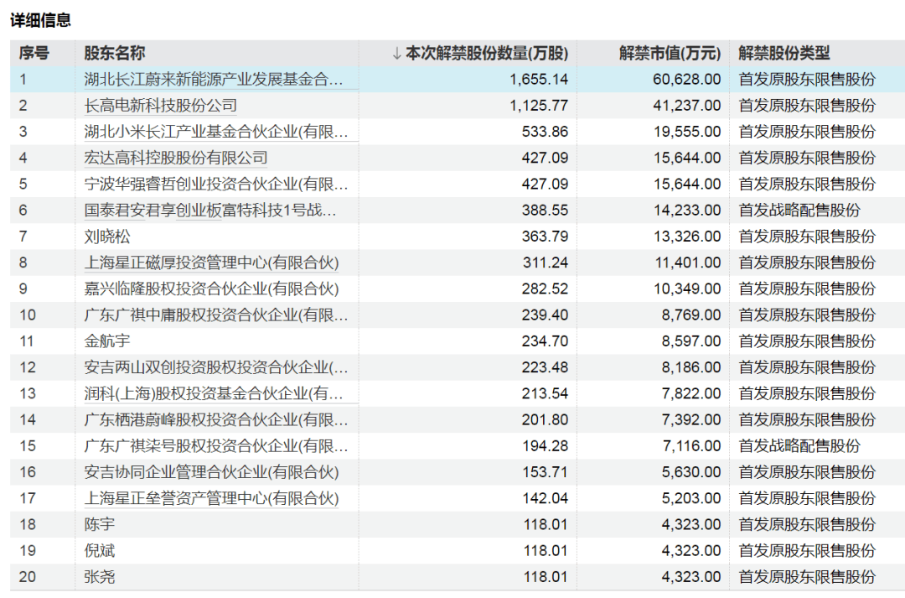Click the 股东名称 column header

pyautogui.click(x=115, y=54)
